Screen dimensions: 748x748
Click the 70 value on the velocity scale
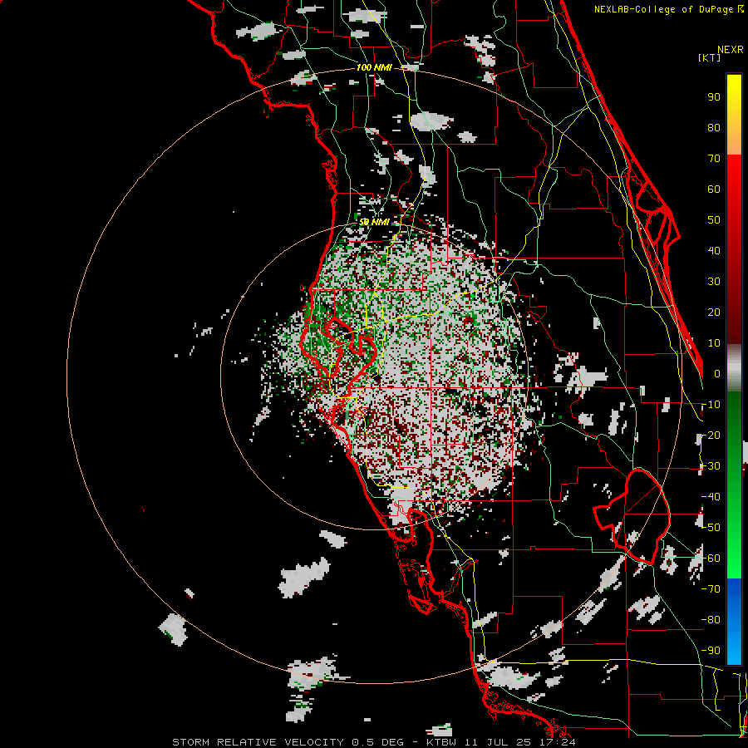[714, 159]
